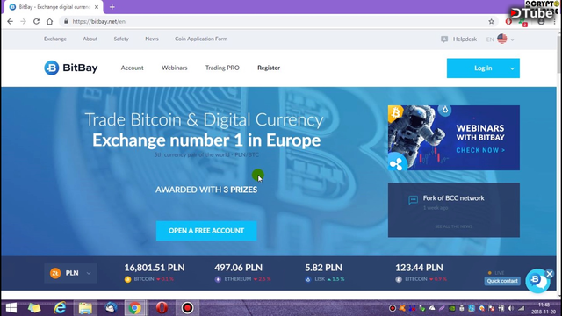Click the Quick contact label

click(502, 281)
